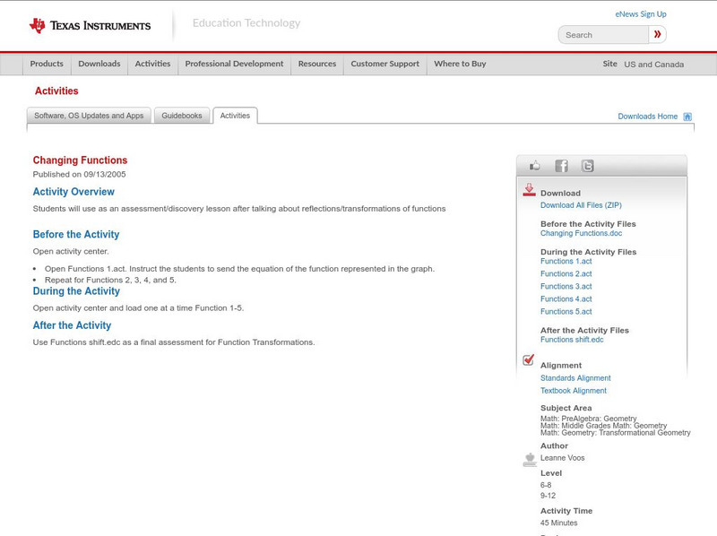Click the house icon next to Downloads Home
The height and width of the screenshot is (536, 717).
coord(687,116)
